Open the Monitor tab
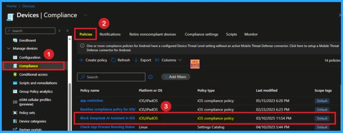Image resolution: width=343 pixels, height=133 pixels. point(251,34)
